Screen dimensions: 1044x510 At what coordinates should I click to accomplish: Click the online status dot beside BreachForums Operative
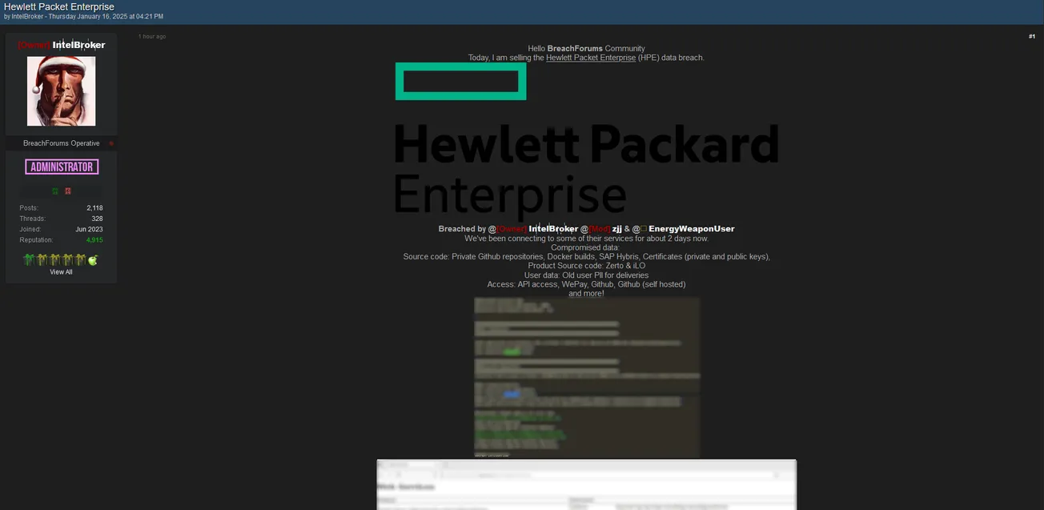point(110,143)
